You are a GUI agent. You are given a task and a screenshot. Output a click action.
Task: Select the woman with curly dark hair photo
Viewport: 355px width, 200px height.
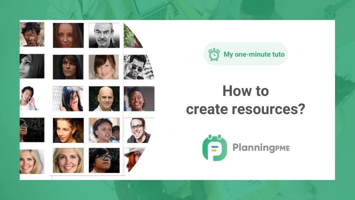[104, 130]
